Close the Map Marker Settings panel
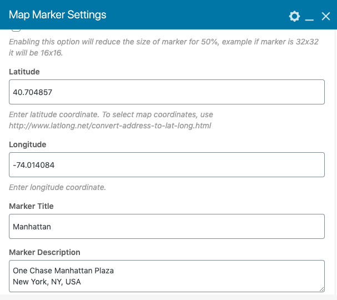Image resolution: width=337 pixels, height=300 pixels. point(325,16)
